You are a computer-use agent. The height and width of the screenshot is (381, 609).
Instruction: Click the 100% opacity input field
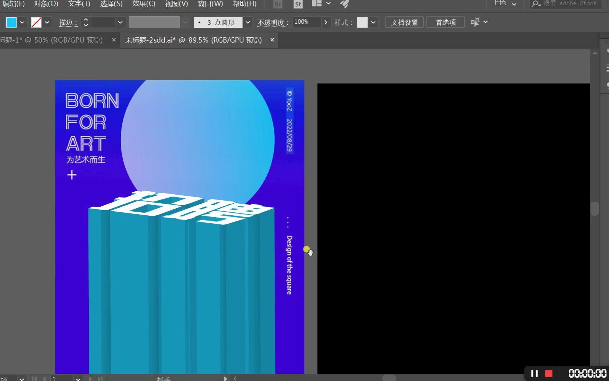point(307,22)
